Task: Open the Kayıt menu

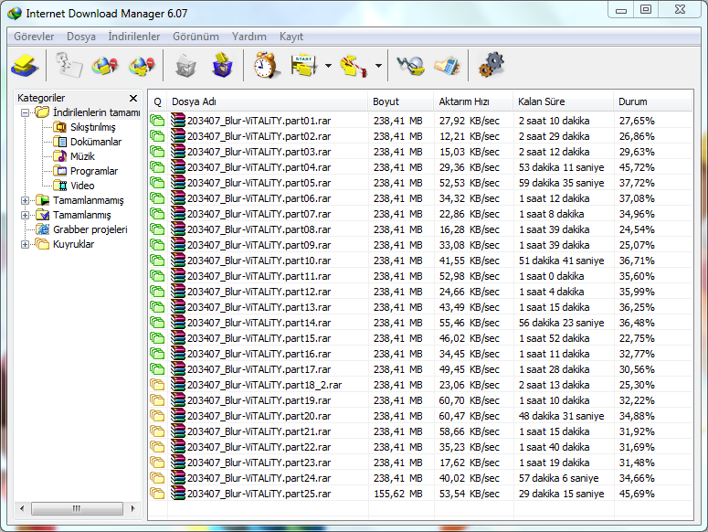Action: 291,37
